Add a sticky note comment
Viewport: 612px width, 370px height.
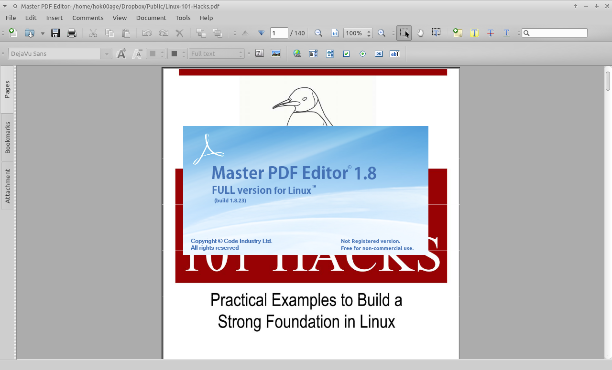458,33
